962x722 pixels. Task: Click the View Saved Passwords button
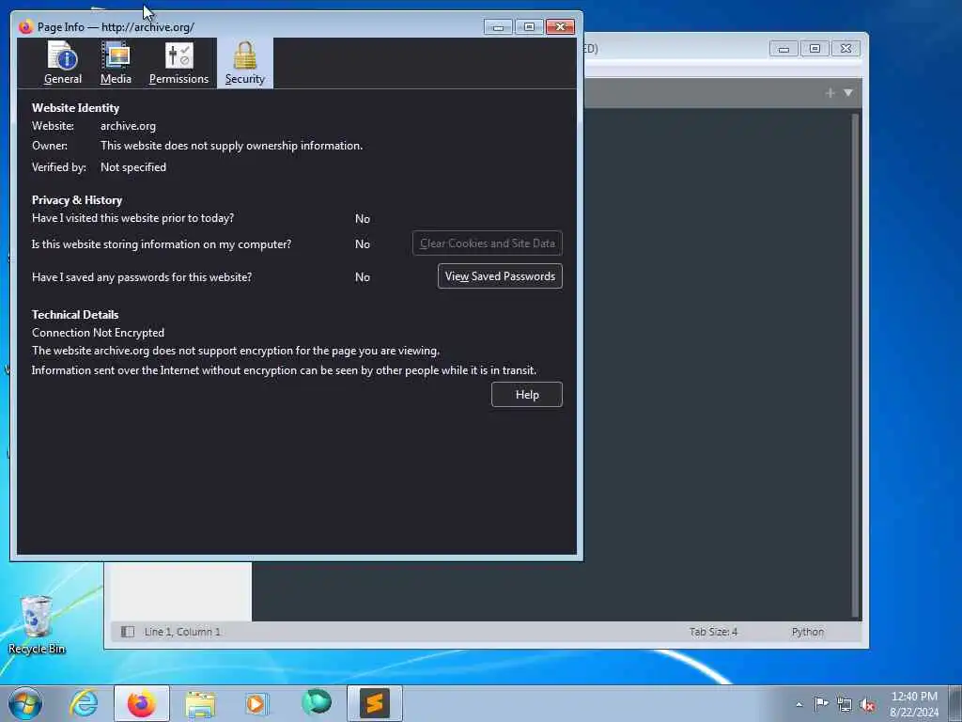tap(500, 276)
